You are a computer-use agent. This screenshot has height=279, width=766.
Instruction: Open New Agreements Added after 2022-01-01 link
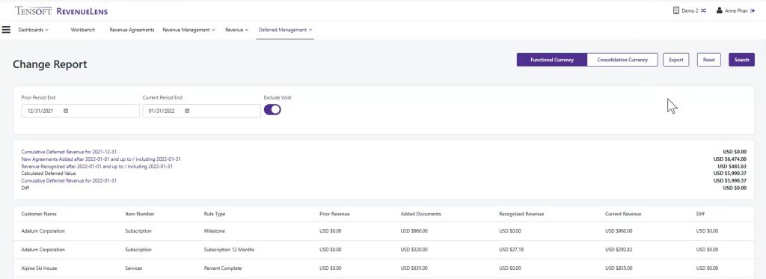[101, 159]
